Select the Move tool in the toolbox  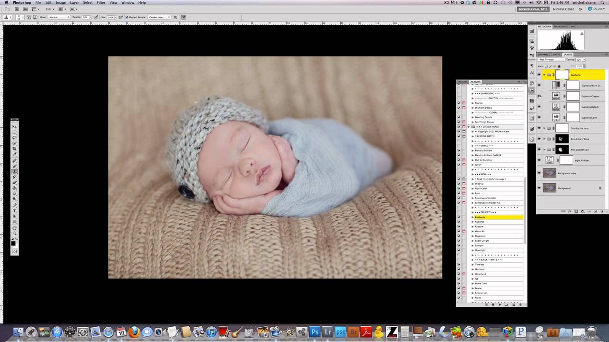click(x=15, y=127)
